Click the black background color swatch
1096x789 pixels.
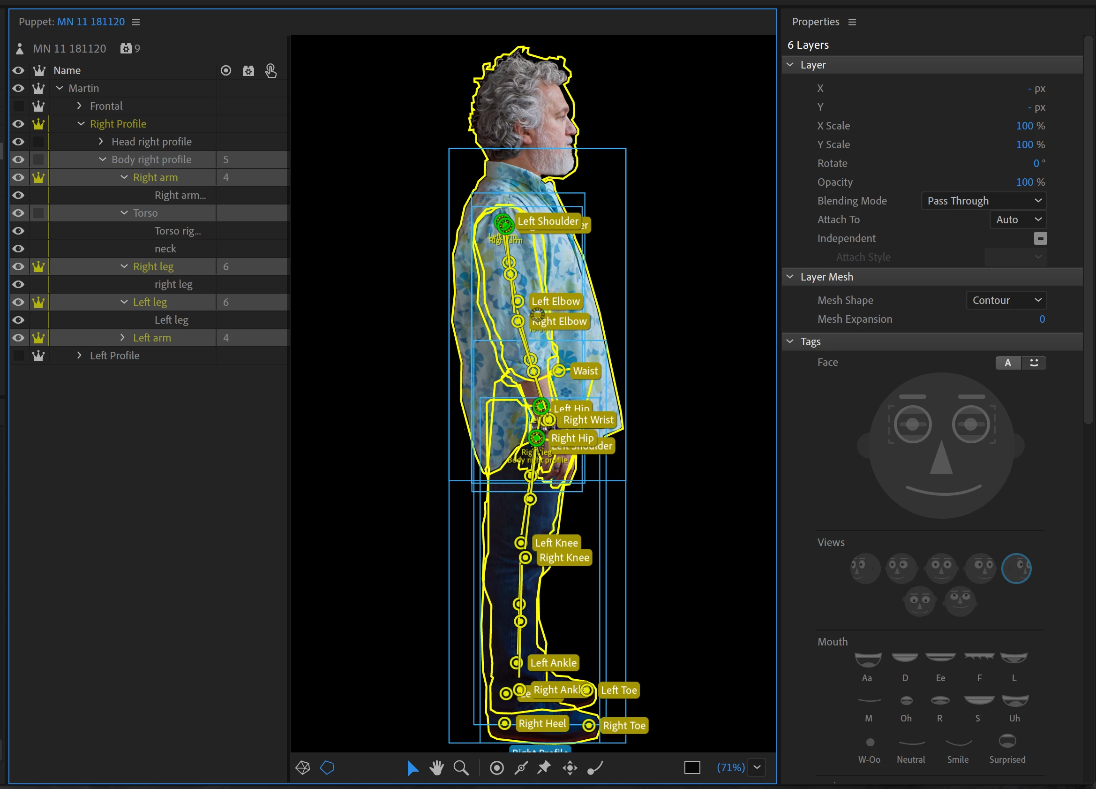tap(692, 768)
